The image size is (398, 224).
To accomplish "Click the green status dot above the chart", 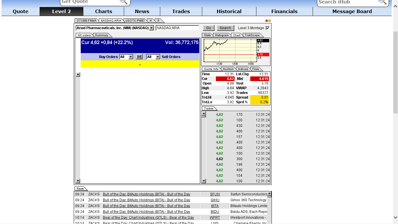I will point(269,20).
